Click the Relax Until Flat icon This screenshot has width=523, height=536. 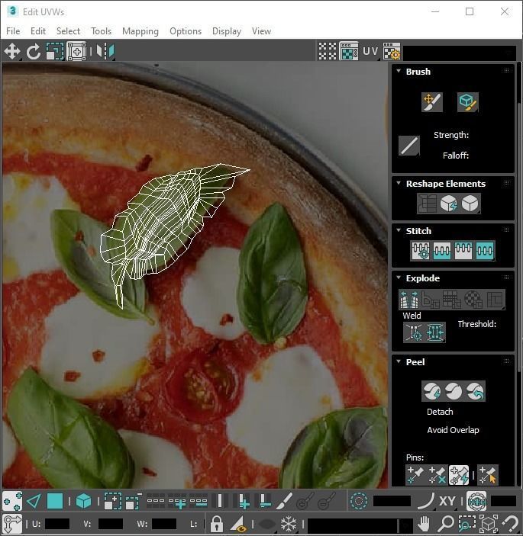(x=448, y=204)
